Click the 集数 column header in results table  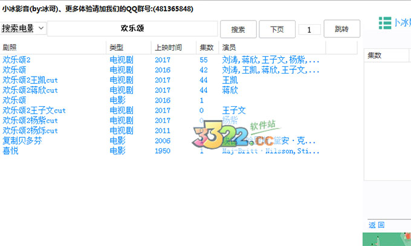tap(207, 48)
